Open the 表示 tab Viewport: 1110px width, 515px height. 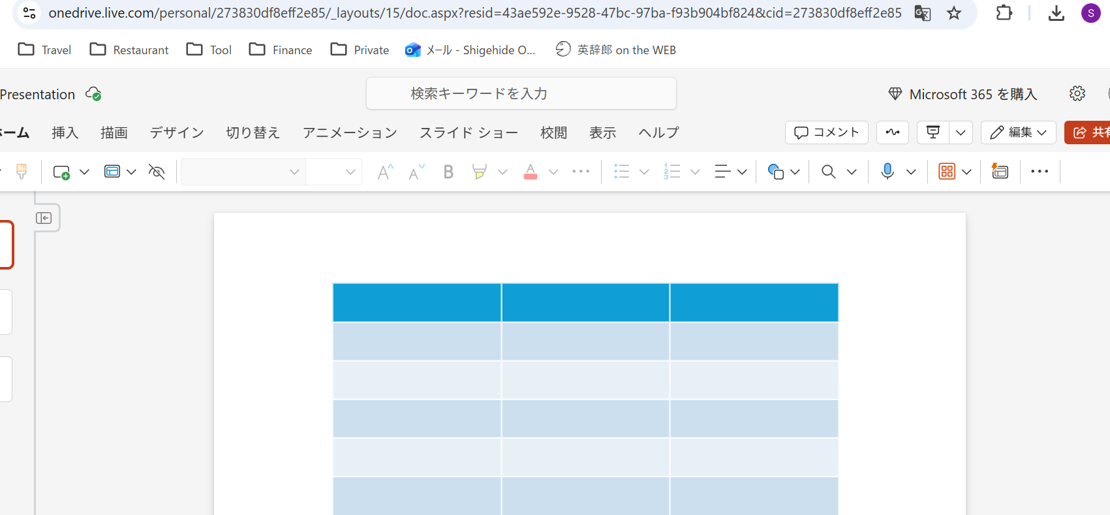pyautogui.click(x=603, y=133)
